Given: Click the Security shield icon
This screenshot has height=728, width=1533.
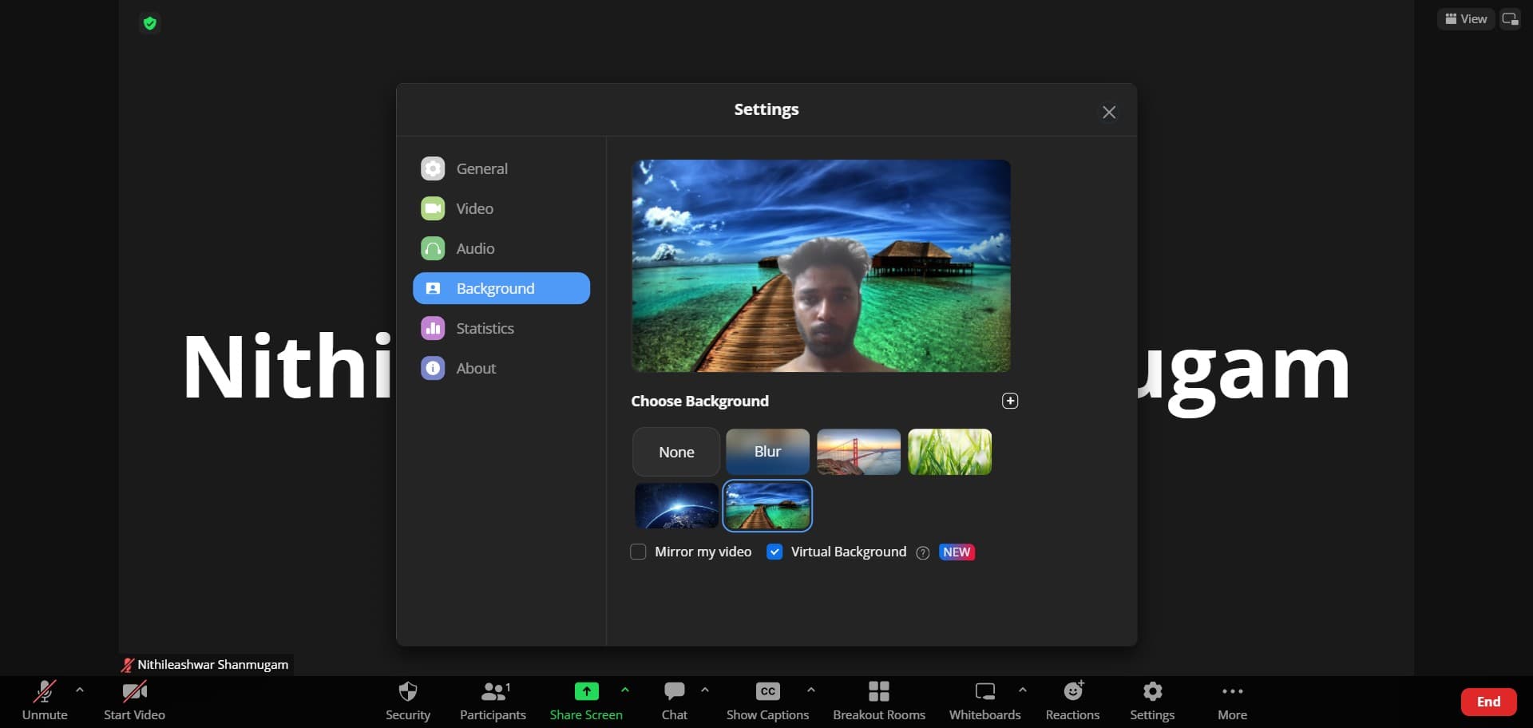Looking at the screenshot, I should pos(408,690).
